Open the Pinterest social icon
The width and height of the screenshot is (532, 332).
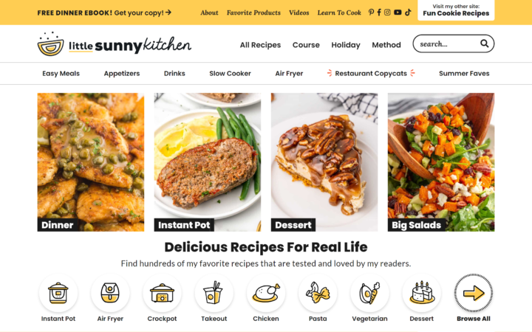(x=371, y=13)
